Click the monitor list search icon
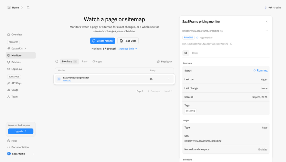286x162 pixels. tap(57, 62)
